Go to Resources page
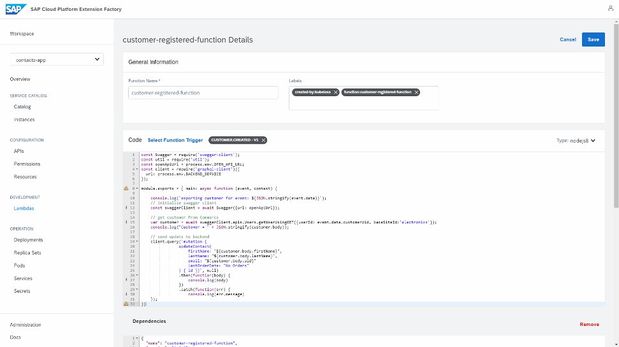Viewport: 619px width, 347px height. point(25,176)
